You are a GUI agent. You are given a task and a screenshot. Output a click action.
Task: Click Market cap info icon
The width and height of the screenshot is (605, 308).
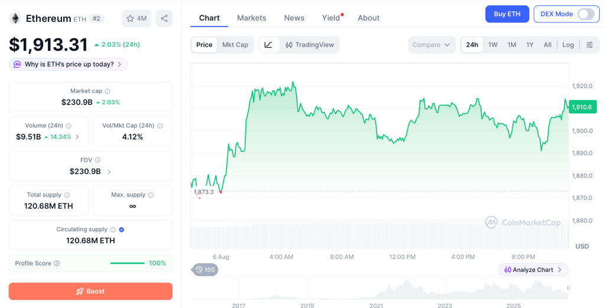(x=108, y=92)
